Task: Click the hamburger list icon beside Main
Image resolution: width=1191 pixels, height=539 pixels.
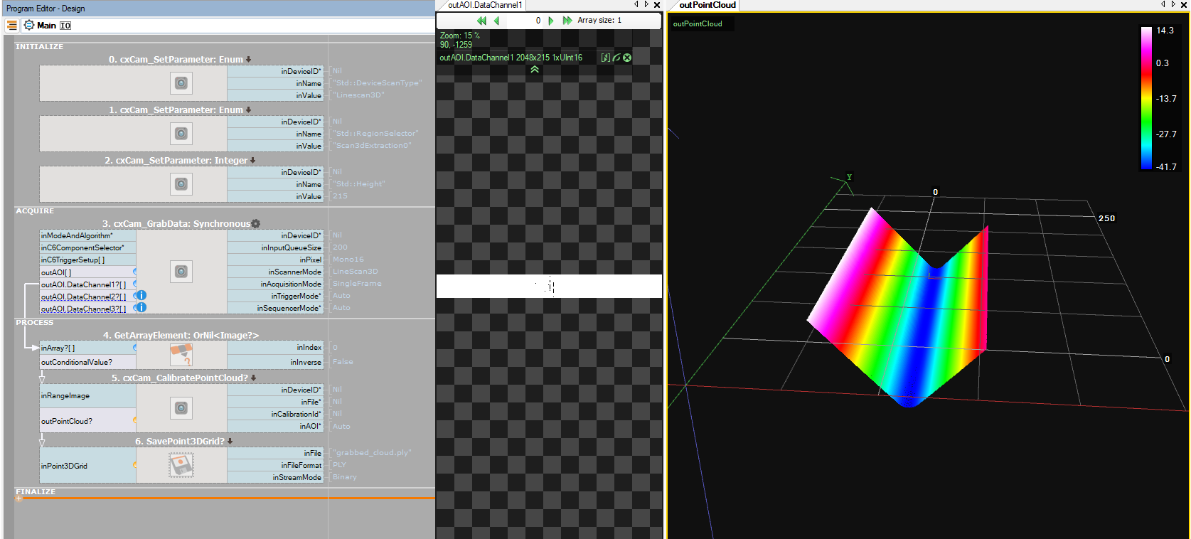Action: point(11,25)
